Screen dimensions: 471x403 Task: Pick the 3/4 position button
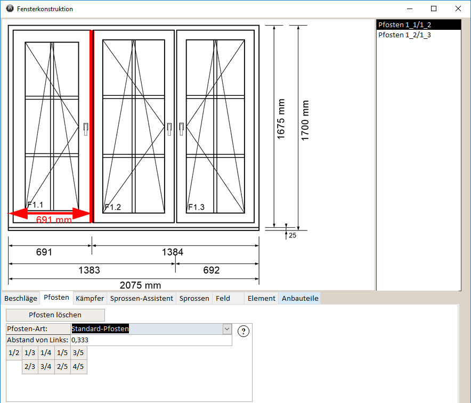[x=46, y=366]
